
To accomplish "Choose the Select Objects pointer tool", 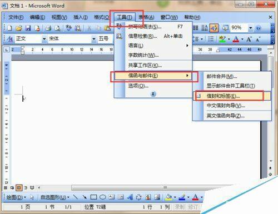I will pos(32,197).
